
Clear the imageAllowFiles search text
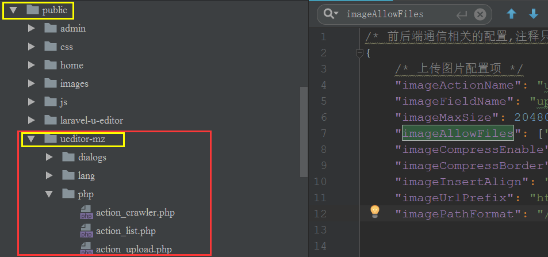pos(480,14)
